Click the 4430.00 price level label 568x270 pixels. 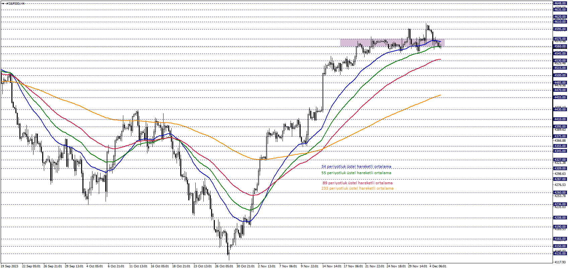560,110
